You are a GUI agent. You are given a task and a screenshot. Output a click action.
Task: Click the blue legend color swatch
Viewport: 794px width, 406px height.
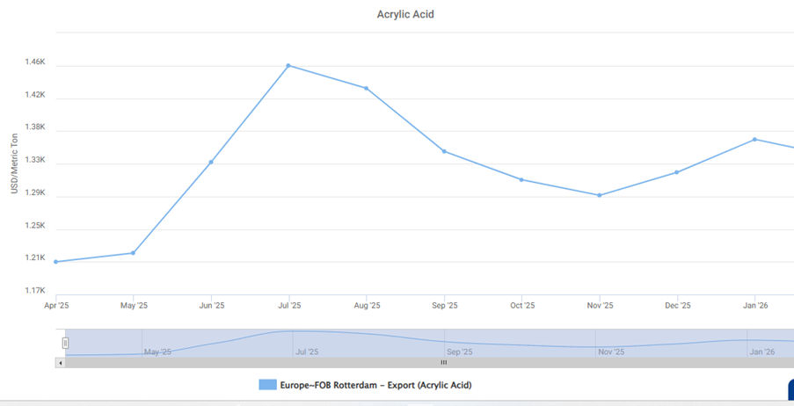click(267, 385)
